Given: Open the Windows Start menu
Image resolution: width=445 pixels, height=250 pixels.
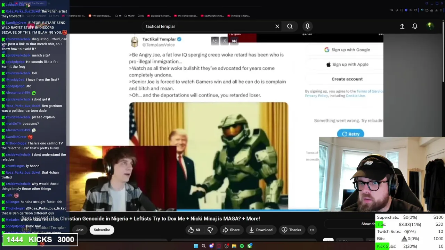Looking at the screenshot, I should [196, 246].
